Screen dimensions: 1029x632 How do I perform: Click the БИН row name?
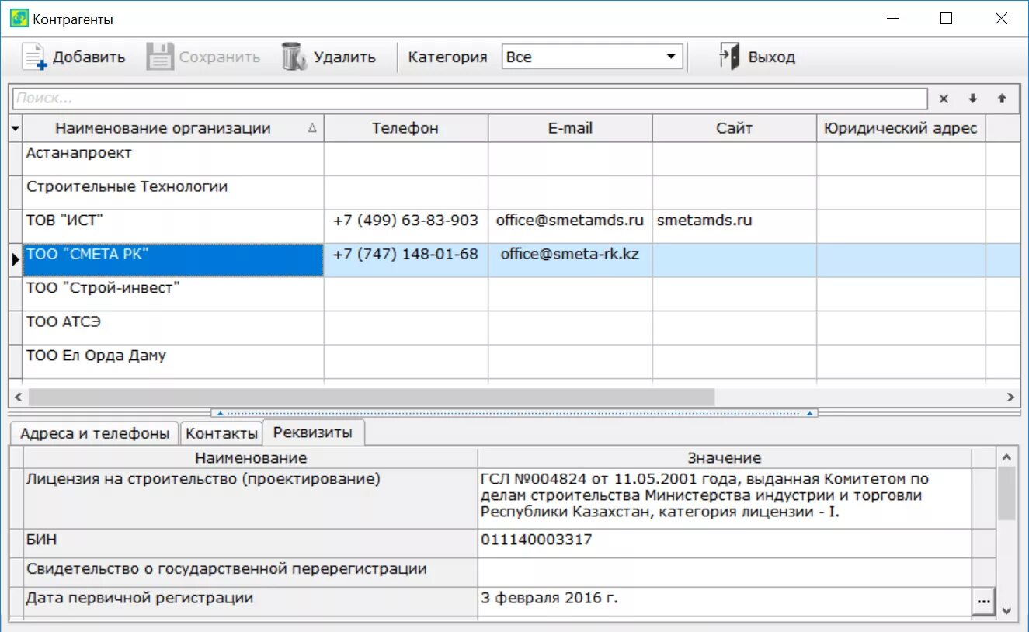[251, 543]
